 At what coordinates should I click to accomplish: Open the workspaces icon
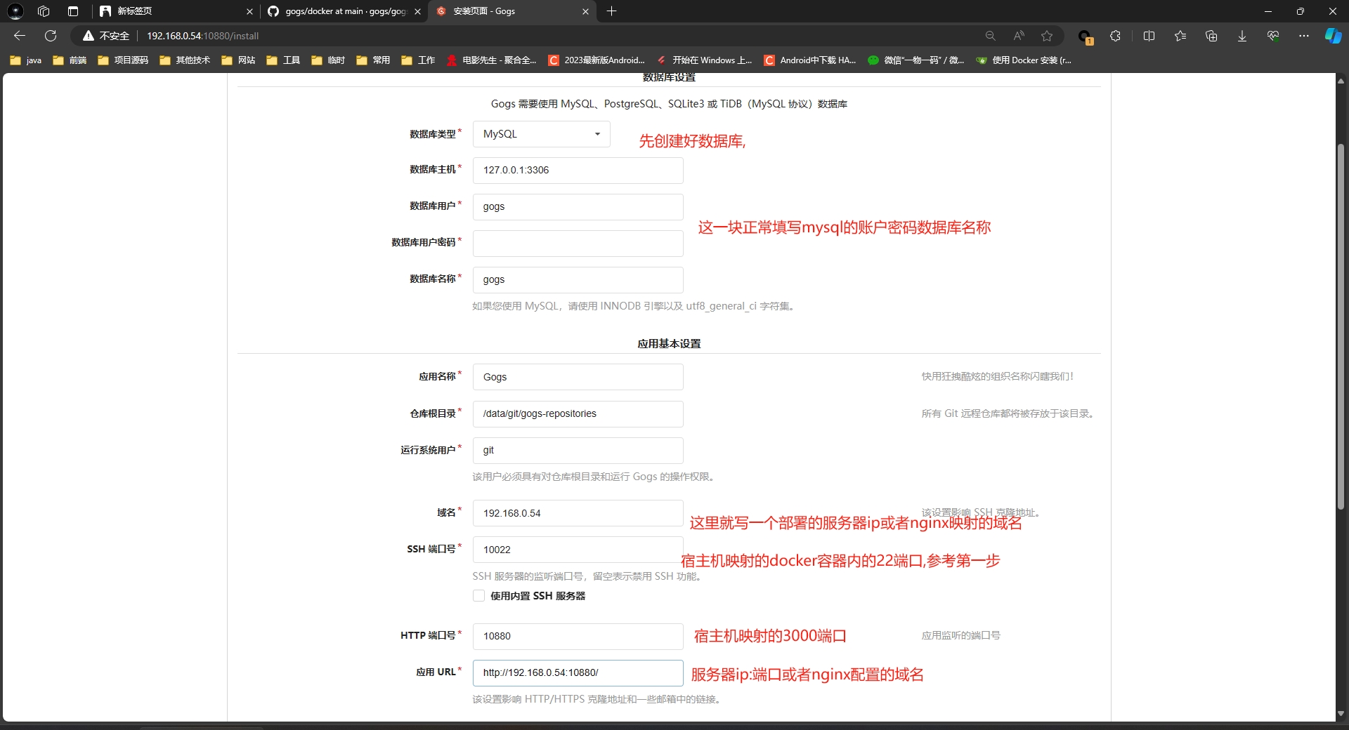[44, 11]
